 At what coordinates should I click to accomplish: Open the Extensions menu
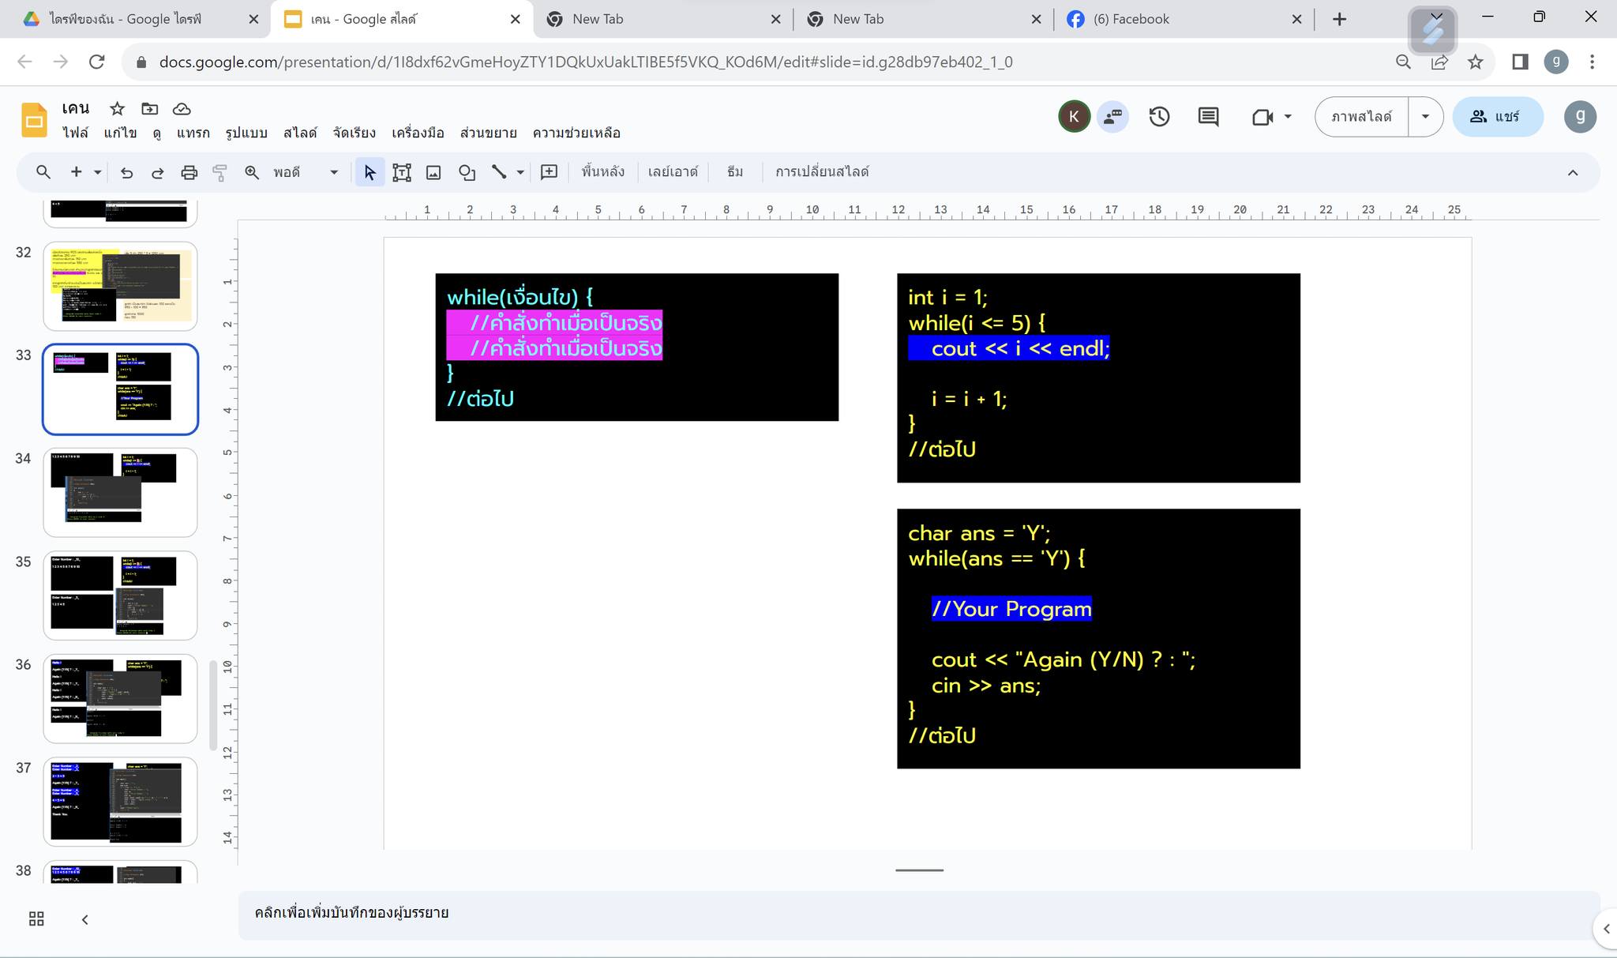click(488, 133)
